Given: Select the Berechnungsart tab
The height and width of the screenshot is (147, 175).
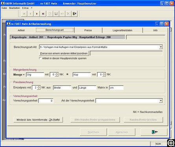Looking at the screenshot, I should coord(55,30).
